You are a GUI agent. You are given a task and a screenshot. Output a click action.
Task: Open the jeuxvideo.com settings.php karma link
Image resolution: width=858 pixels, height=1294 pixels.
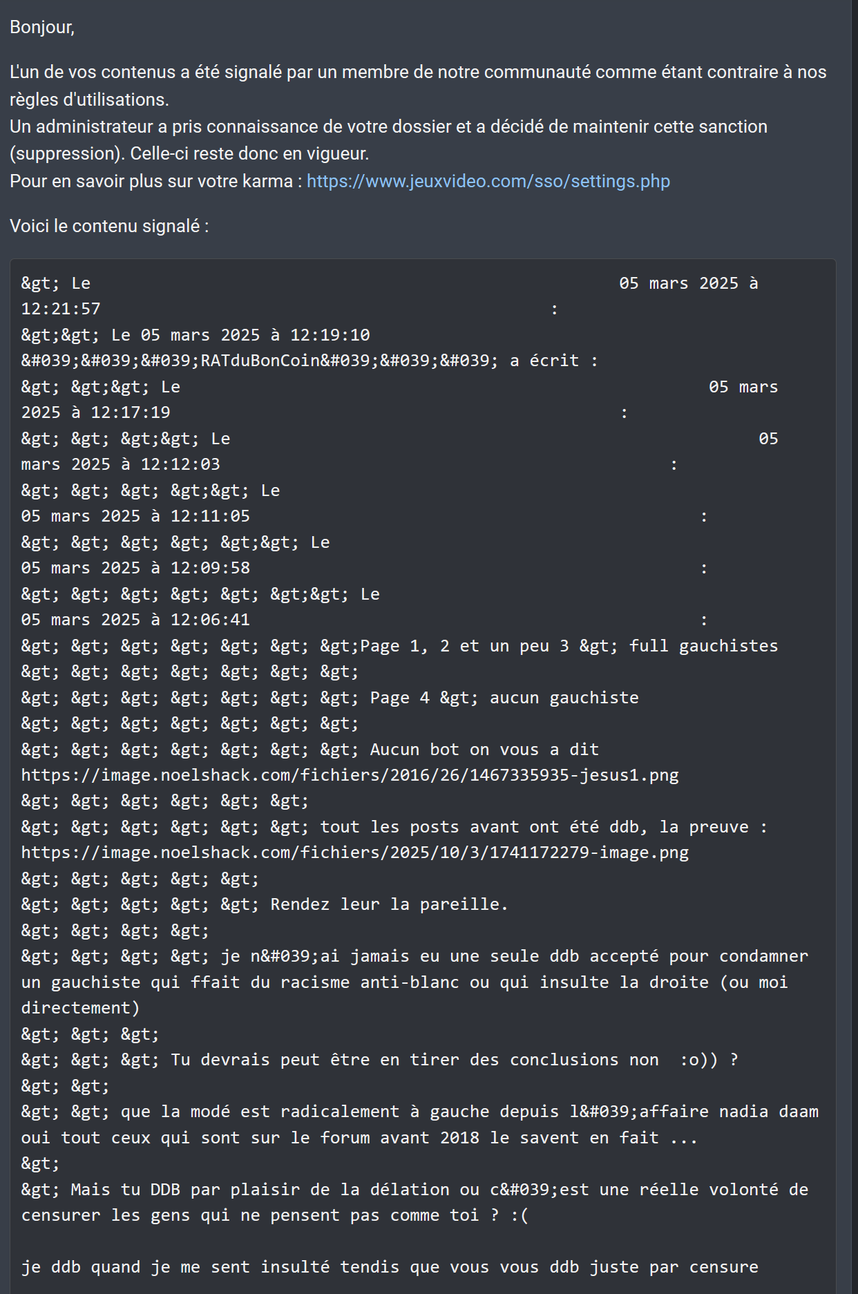click(488, 181)
